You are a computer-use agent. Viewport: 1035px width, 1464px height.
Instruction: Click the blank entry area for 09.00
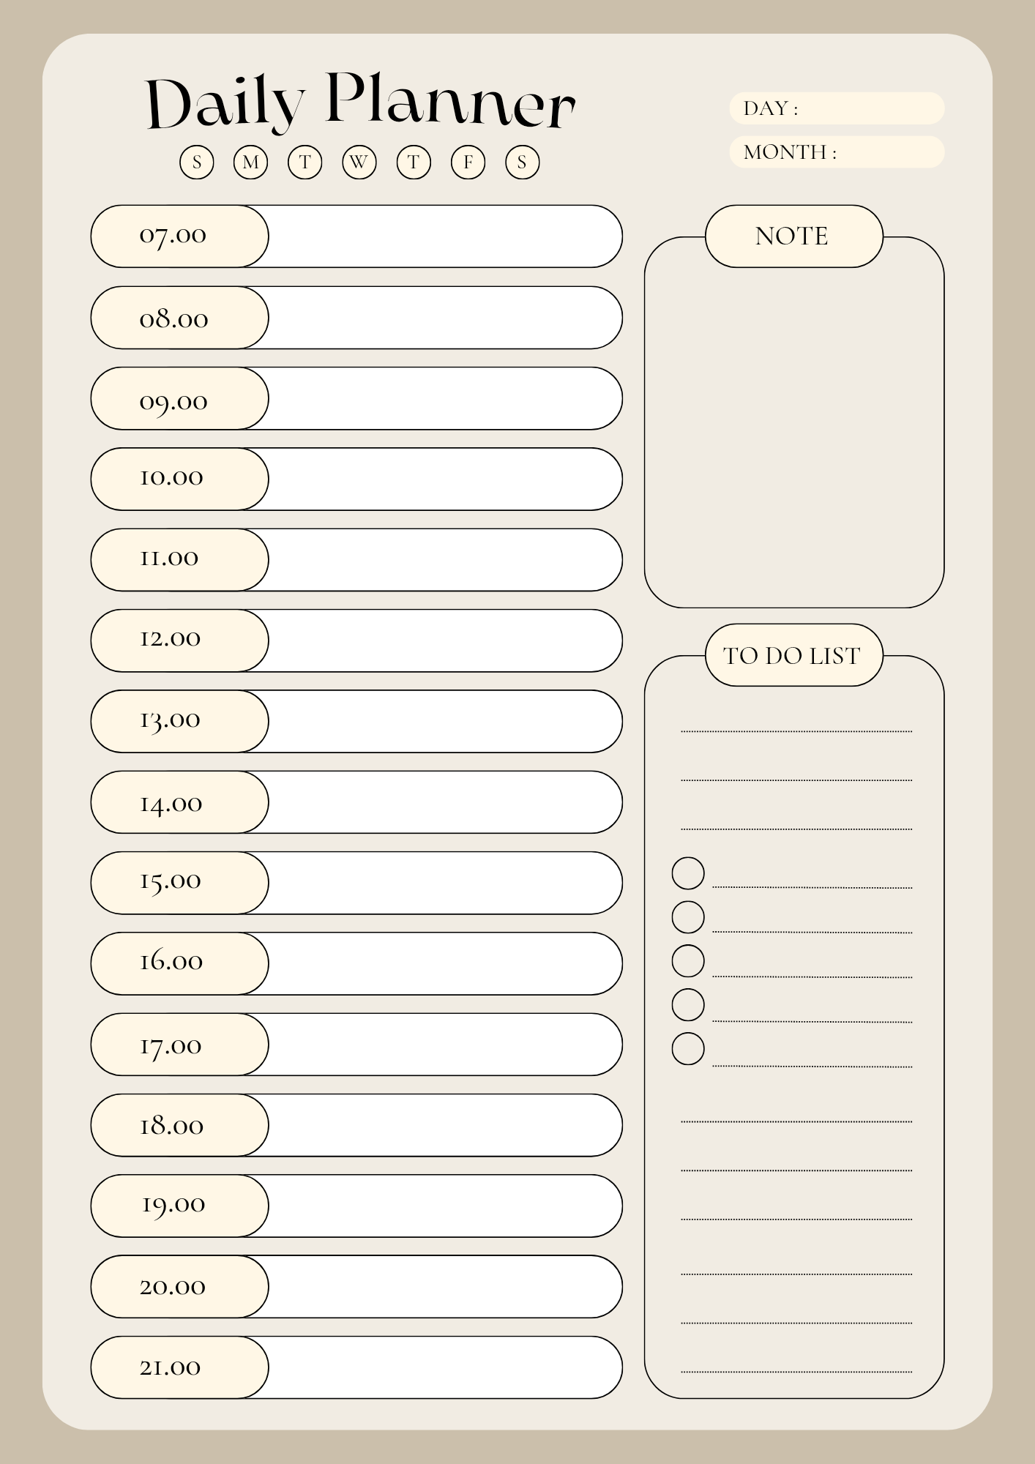click(443, 399)
